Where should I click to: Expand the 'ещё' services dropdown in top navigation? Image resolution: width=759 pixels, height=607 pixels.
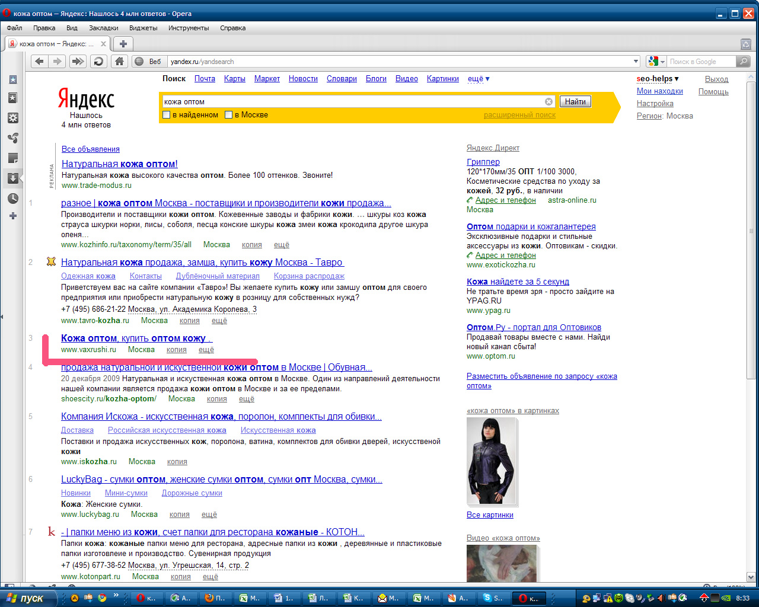click(479, 79)
